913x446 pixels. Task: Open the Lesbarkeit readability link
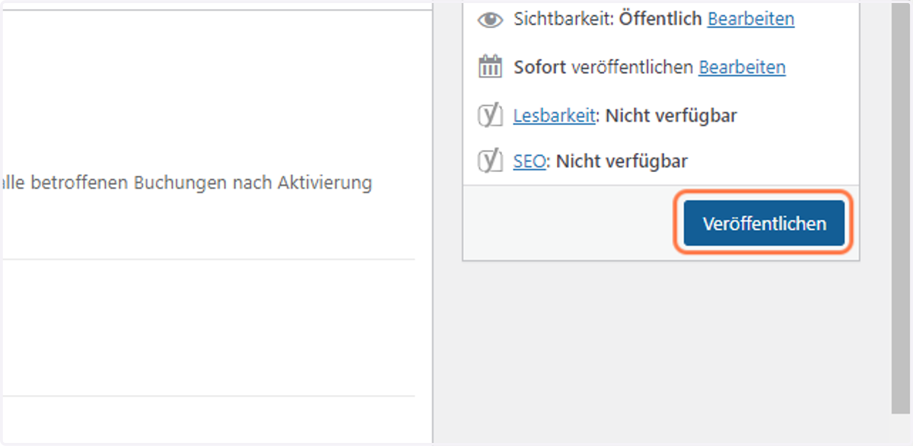[554, 116]
